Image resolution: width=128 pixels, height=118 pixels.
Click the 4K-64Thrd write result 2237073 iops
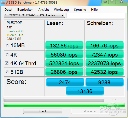pyautogui.click(x=104, y=63)
